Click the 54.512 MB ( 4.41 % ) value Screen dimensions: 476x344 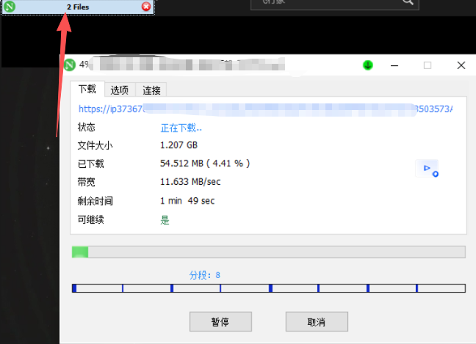[205, 164]
